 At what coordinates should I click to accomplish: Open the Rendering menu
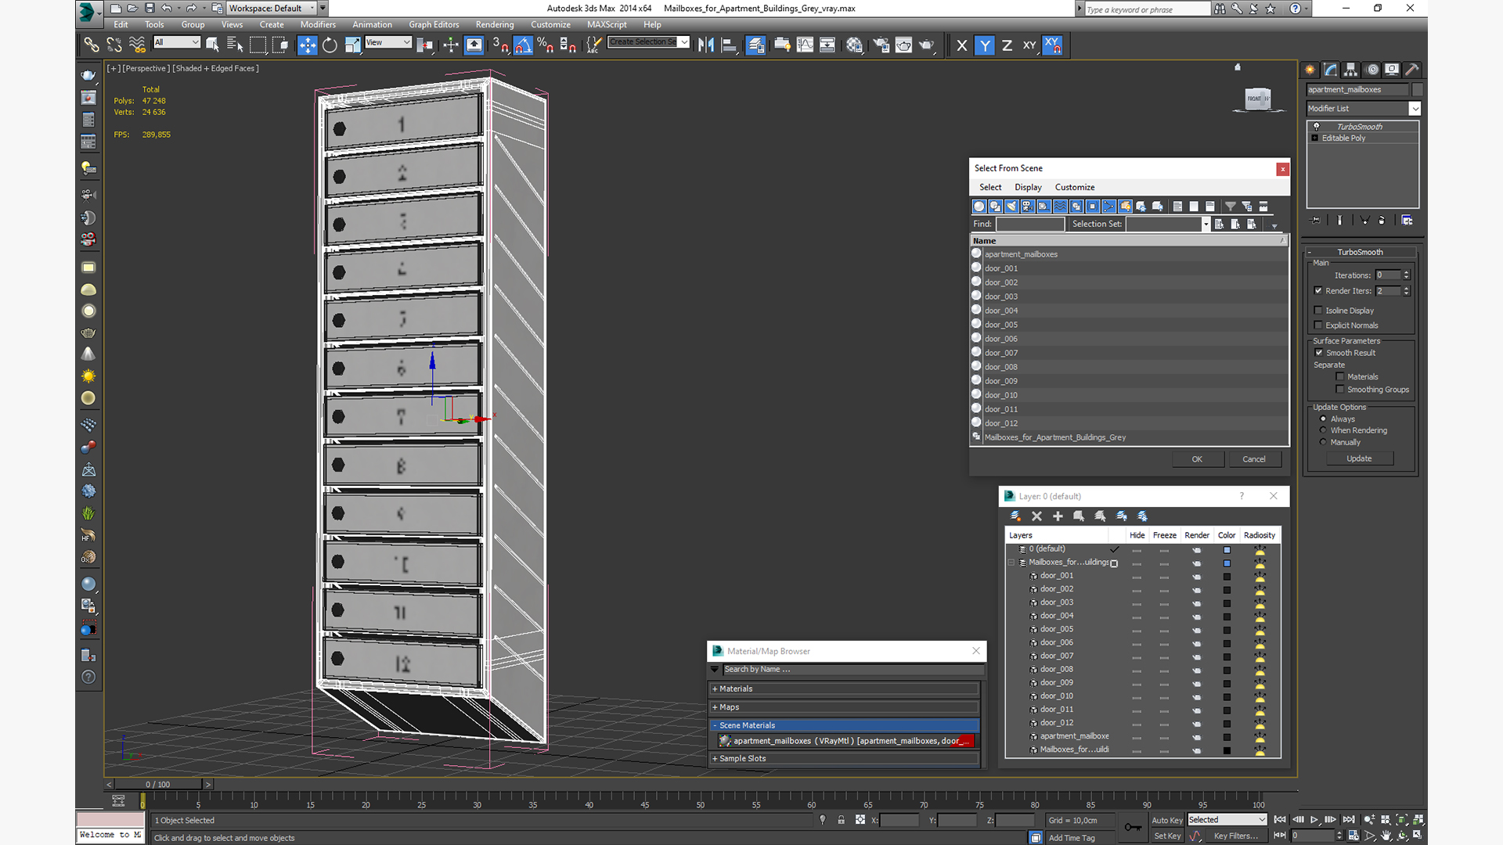pyautogui.click(x=495, y=25)
